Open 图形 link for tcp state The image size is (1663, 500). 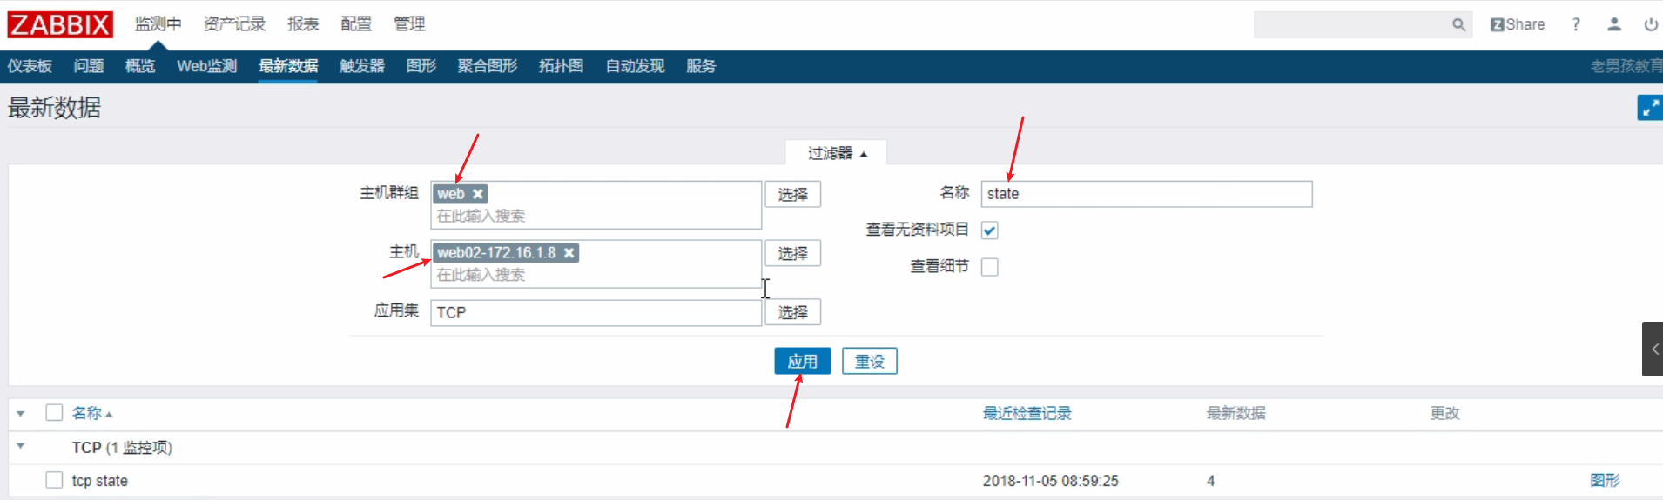pos(1605,480)
